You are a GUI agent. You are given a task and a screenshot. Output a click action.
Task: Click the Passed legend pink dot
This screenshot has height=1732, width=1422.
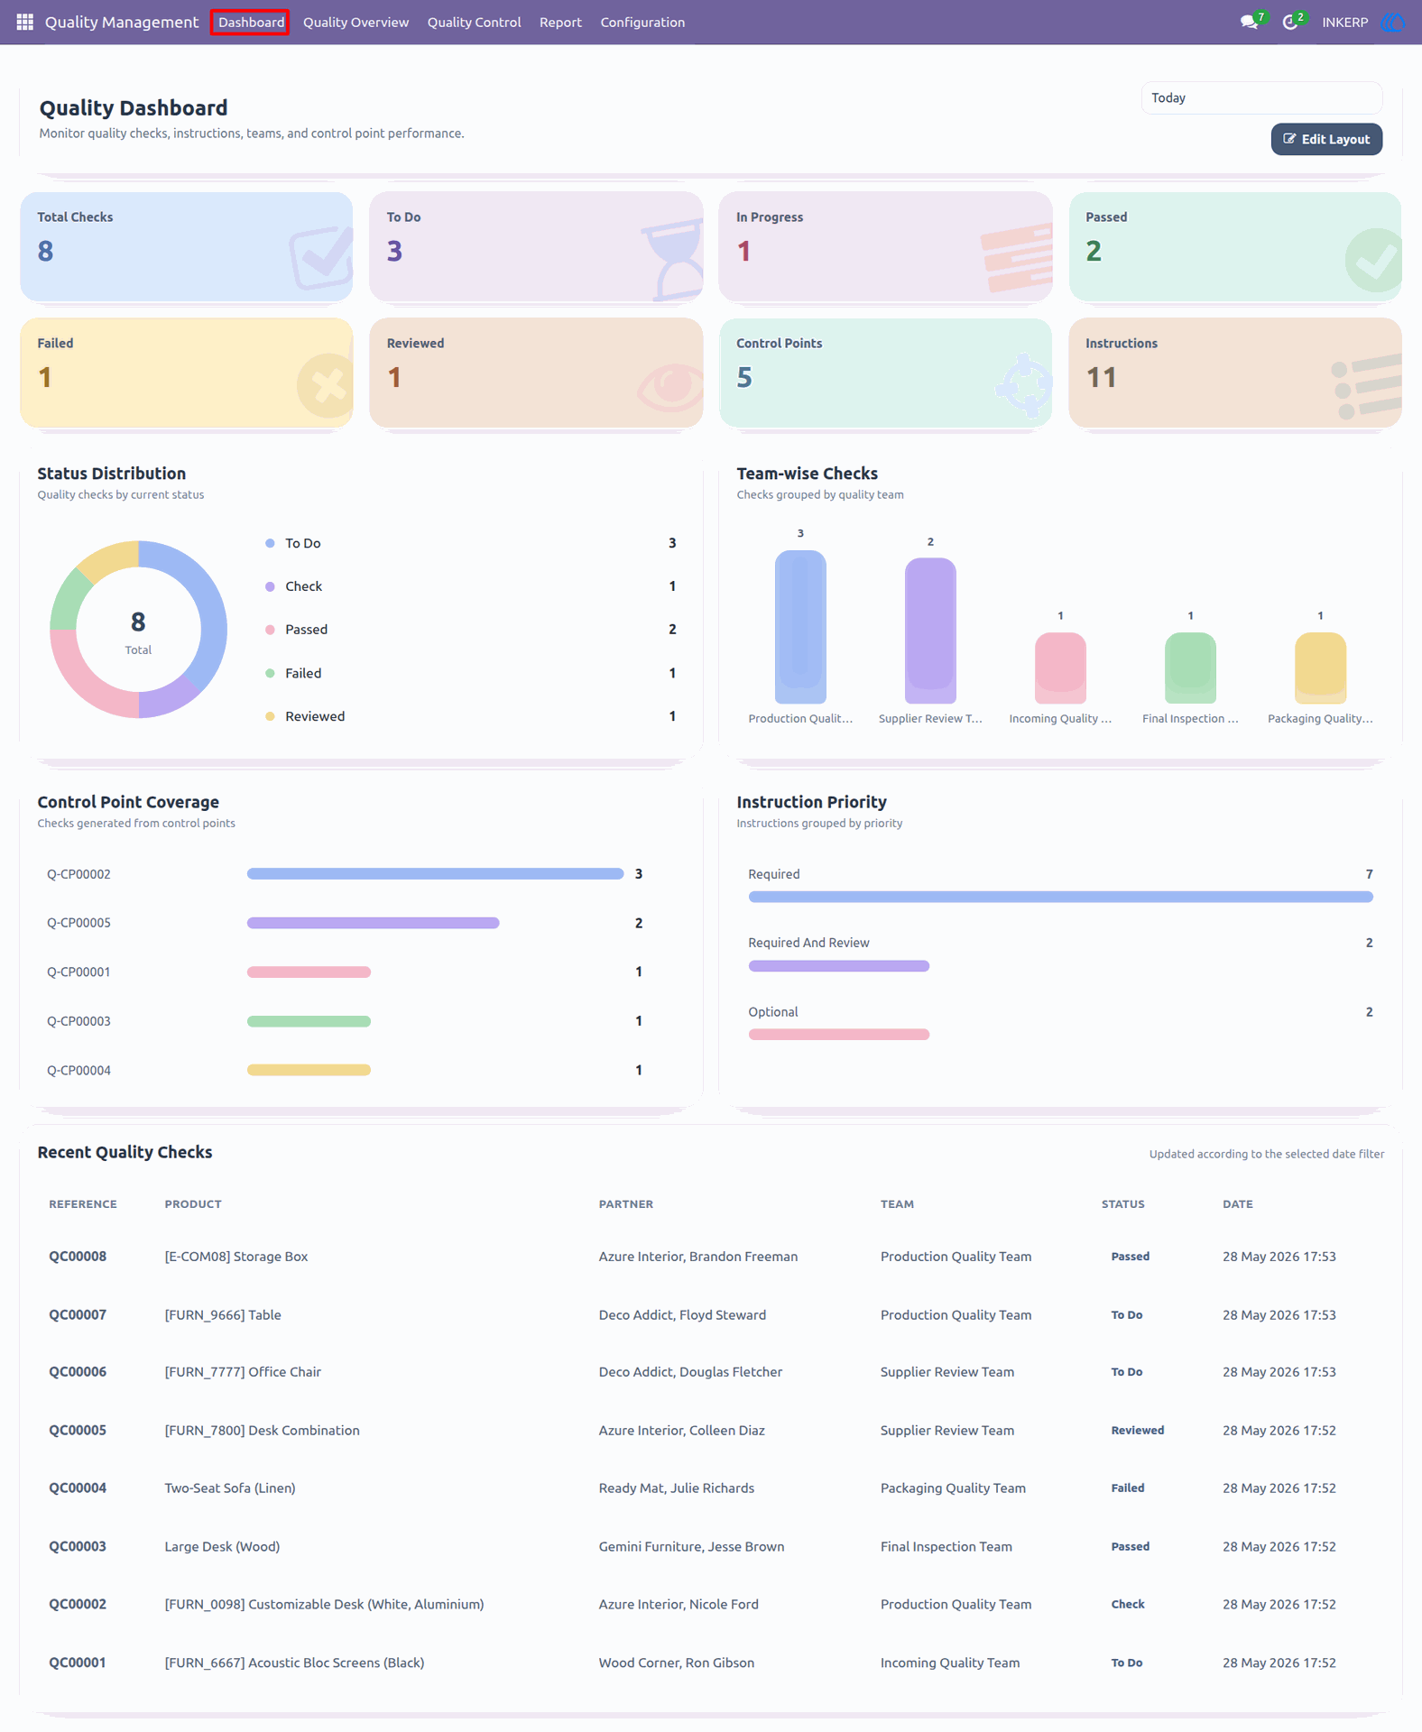270,630
